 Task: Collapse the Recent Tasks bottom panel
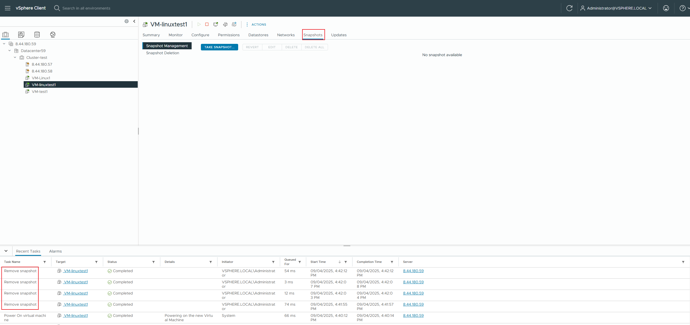coord(6,251)
